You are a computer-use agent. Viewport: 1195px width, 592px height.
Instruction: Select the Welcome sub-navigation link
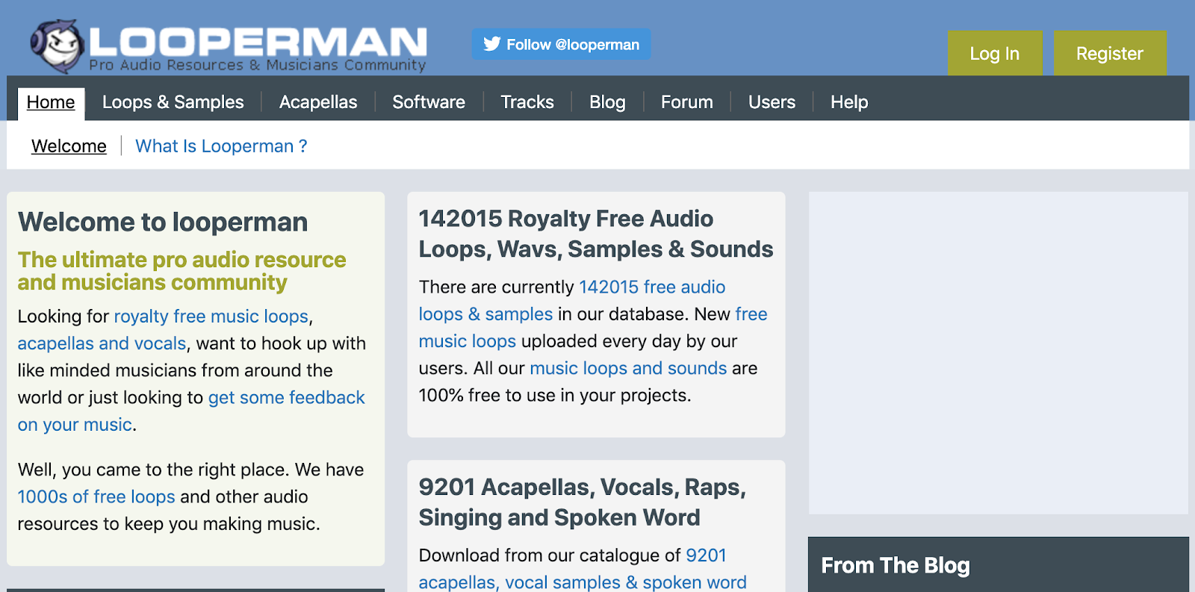[x=69, y=146]
